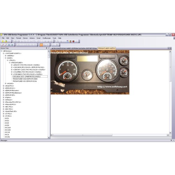Open the document tab list dropdown arrow
175x175 pixels.
tap(168, 48)
